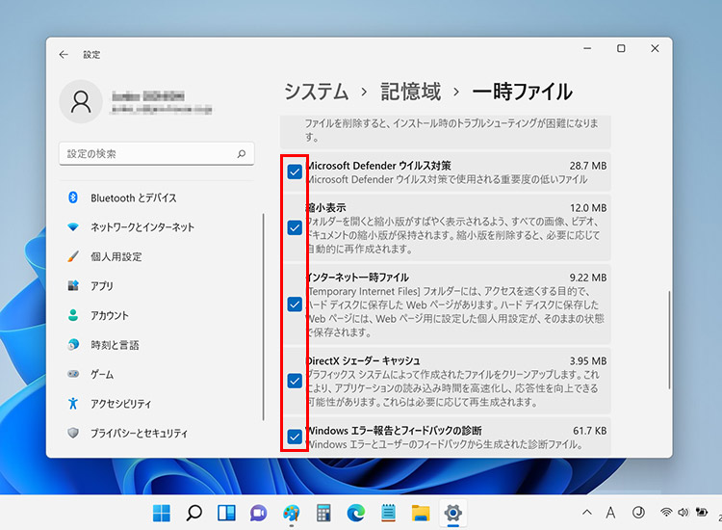This screenshot has width=722, height=530.
Task: Click inside the 設定の検索 field
Action: coord(144,153)
